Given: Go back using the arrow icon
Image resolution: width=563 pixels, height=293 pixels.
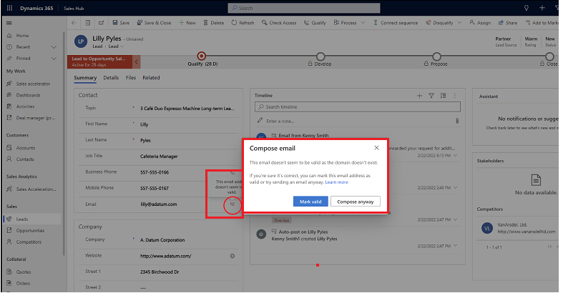Looking at the screenshot, I should point(74,23).
